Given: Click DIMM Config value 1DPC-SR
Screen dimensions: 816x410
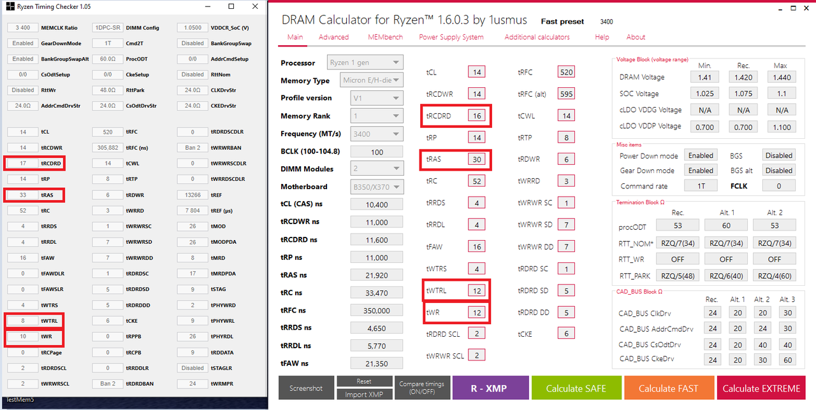Looking at the screenshot, I should click(x=108, y=28).
